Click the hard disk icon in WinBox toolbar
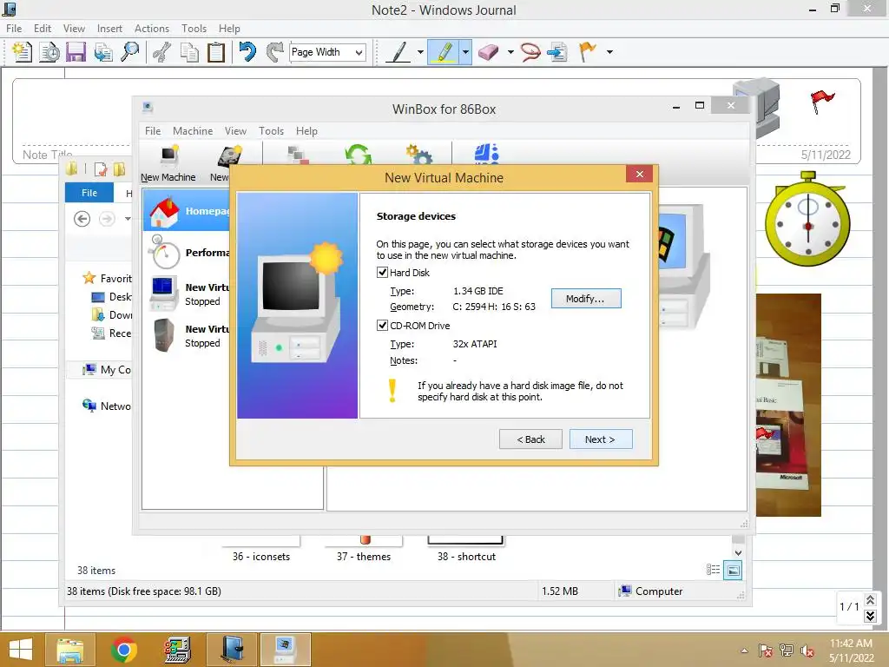Screen dimensions: 889x667 (228, 156)
